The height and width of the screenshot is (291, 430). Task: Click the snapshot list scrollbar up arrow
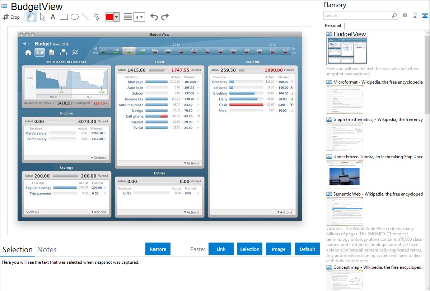427,33
